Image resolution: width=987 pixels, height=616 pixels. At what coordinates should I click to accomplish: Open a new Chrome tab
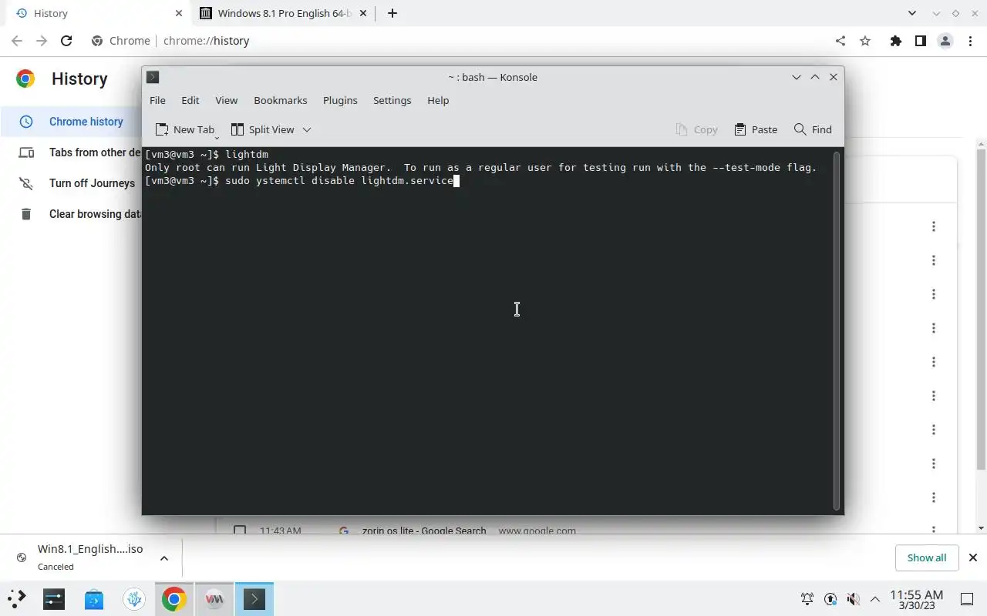(x=392, y=13)
